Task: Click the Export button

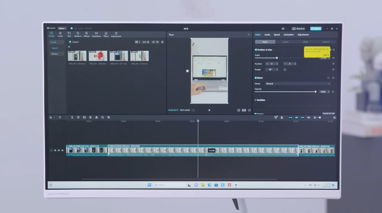Action: (316, 28)
